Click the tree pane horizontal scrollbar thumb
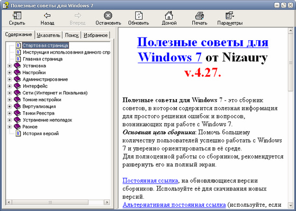The image size is (296, 211). click(50, 202)
